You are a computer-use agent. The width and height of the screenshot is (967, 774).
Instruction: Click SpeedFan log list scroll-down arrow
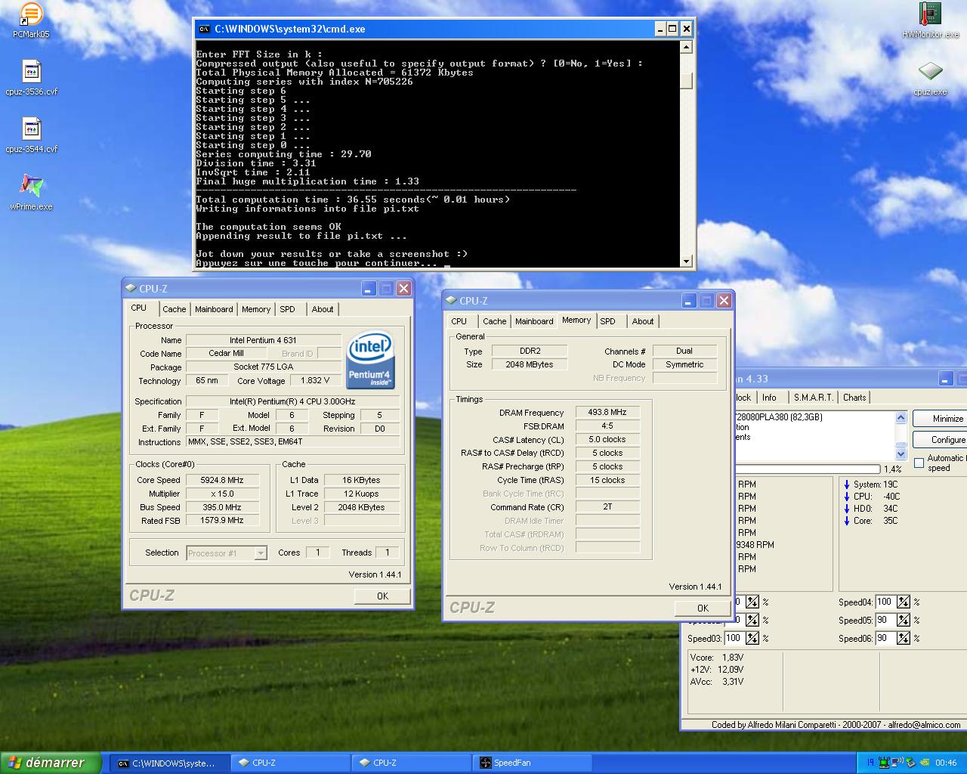[901, 454]
